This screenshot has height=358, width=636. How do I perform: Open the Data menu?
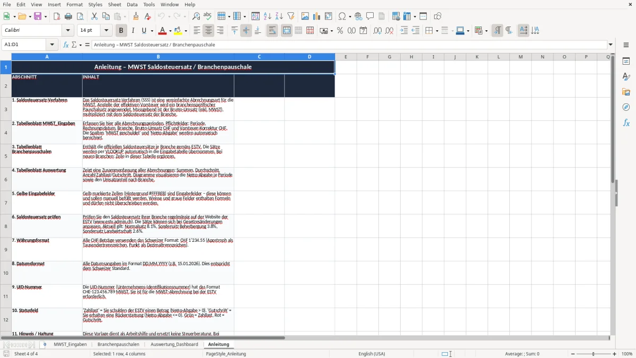pos(132,4)
